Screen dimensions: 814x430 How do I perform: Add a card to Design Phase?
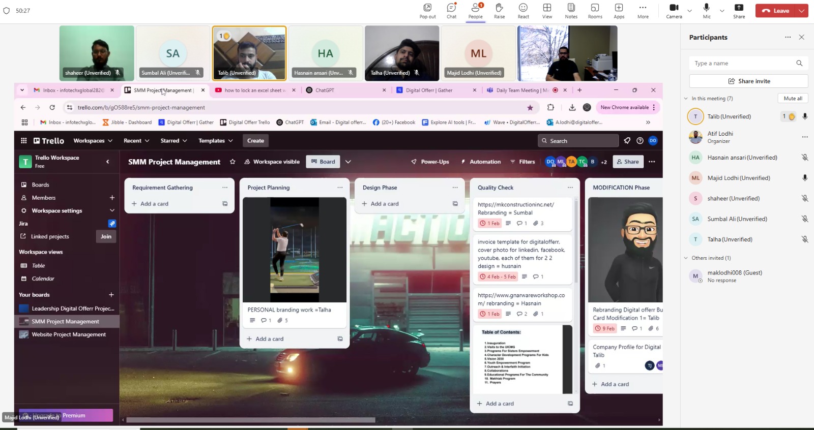[x=385, y=204]
